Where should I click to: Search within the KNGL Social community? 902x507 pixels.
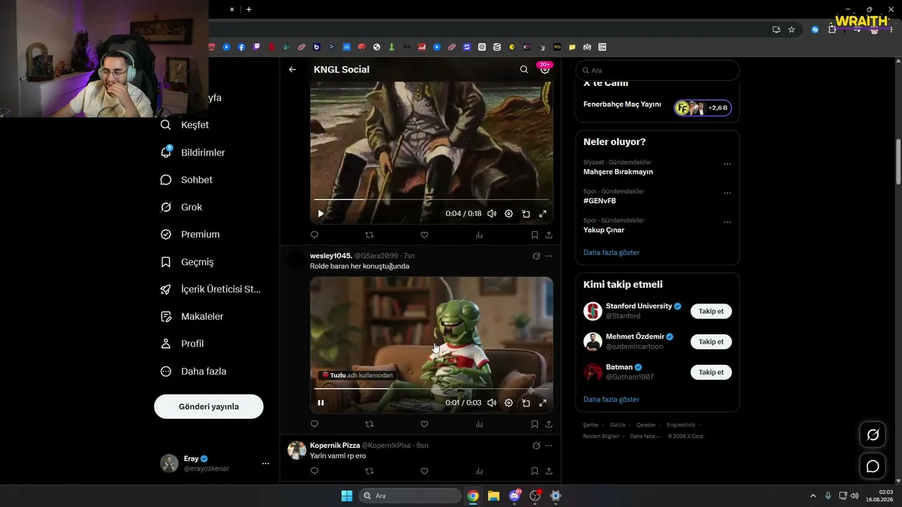[x=524, y=70]
